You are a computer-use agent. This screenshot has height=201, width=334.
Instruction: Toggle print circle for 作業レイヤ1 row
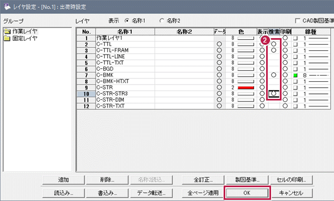point(285,38)
